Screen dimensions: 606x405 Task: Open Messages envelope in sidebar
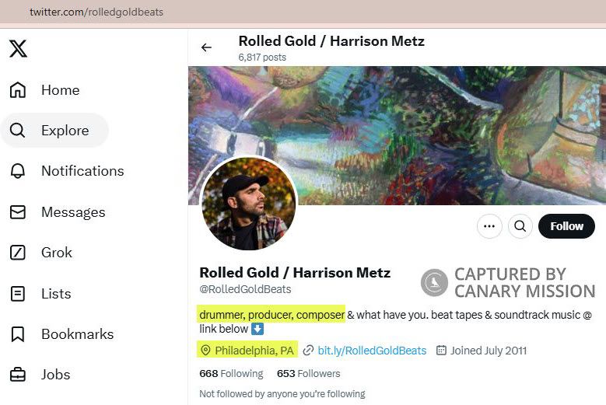pyautogui.click(x=58, y=212)
